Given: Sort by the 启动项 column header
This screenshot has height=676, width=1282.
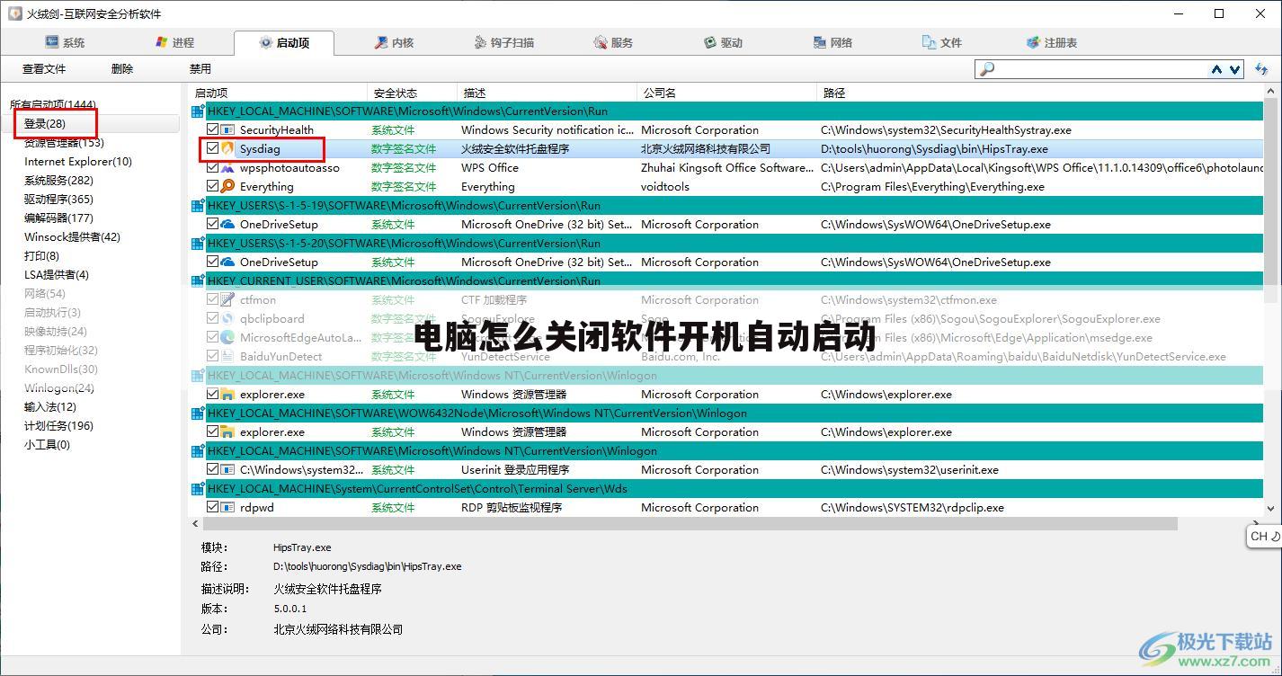Looking at the screenshot, I should 279,93.
